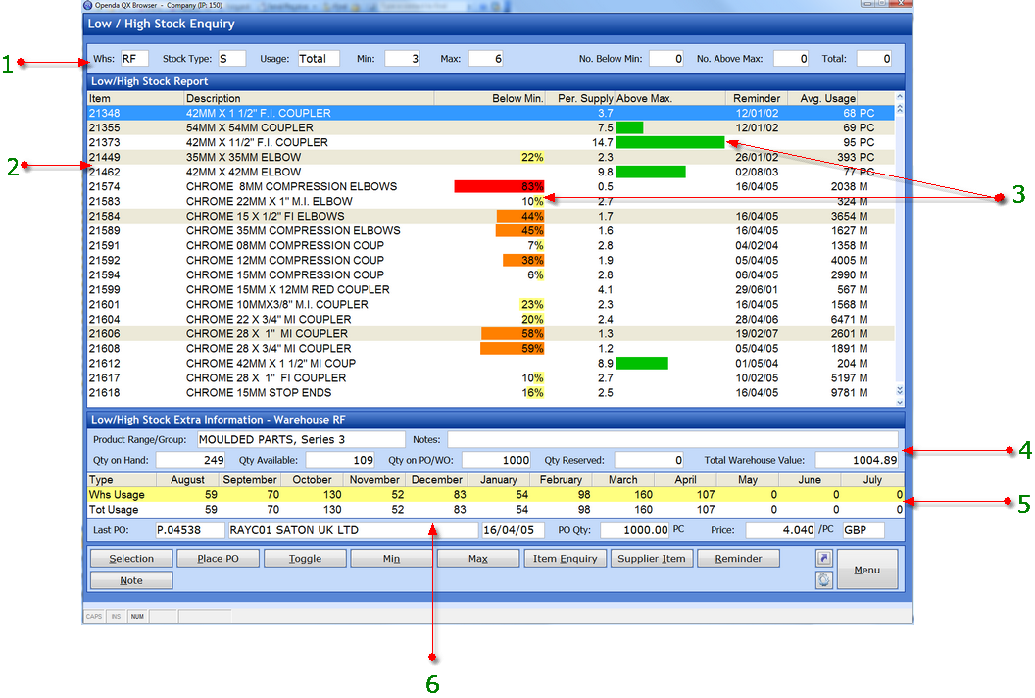Click the large Menu button
The height and width of the screenshot is (698, 1035).
coord(867,570)
